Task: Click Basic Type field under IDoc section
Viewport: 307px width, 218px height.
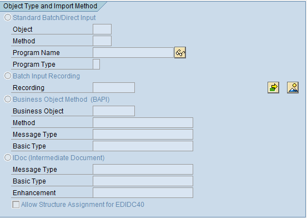Action: [x=143, y=181]
